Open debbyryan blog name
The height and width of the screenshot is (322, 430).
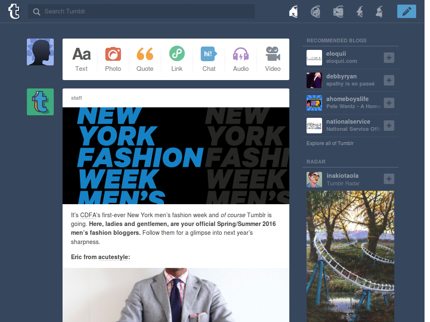coord(341,76)
